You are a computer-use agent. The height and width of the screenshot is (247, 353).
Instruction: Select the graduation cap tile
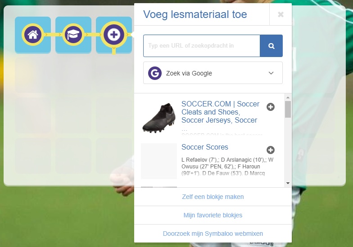click(73, 35)
